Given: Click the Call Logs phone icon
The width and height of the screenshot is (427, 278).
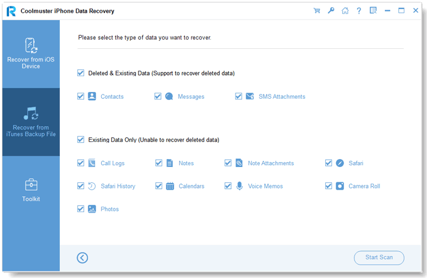Looking at the screenshot, I should (x=92, y=163).
